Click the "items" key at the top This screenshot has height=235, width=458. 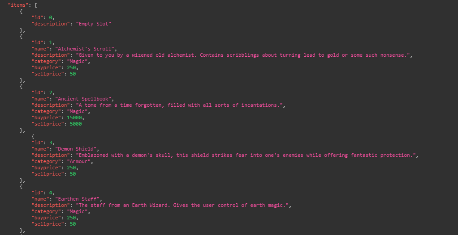(17, 5)
